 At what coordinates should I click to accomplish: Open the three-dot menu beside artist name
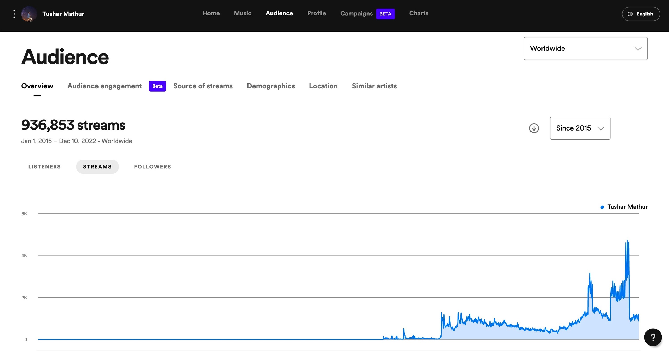[14, 14]
